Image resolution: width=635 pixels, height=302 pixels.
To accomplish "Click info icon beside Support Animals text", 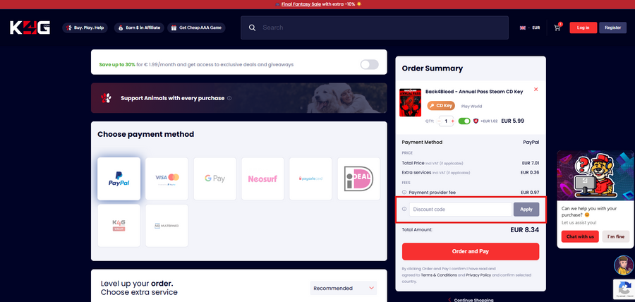I will (x=229, y=98).
